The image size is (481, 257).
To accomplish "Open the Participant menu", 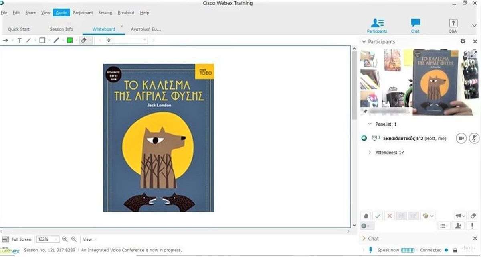I will pyautogui.click(x=83, y=13).
